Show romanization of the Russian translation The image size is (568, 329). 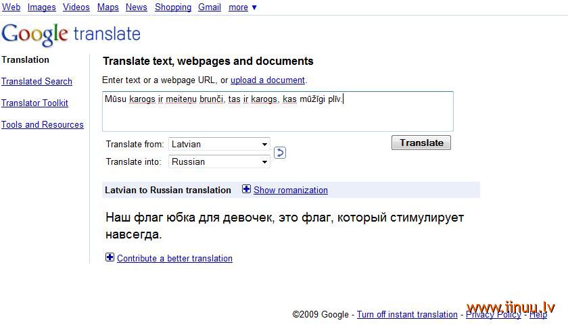coord(291,190)
